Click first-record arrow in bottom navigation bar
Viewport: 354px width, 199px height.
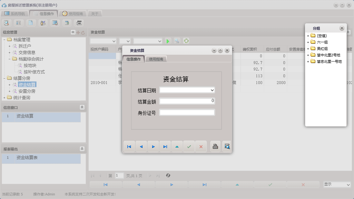[x=106, y=185]
